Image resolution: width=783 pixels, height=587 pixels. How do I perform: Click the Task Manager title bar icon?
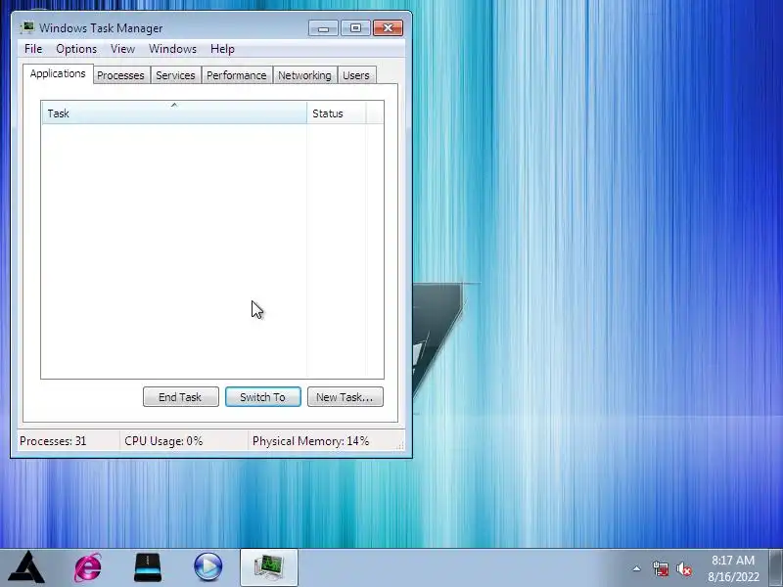(27, 27)
